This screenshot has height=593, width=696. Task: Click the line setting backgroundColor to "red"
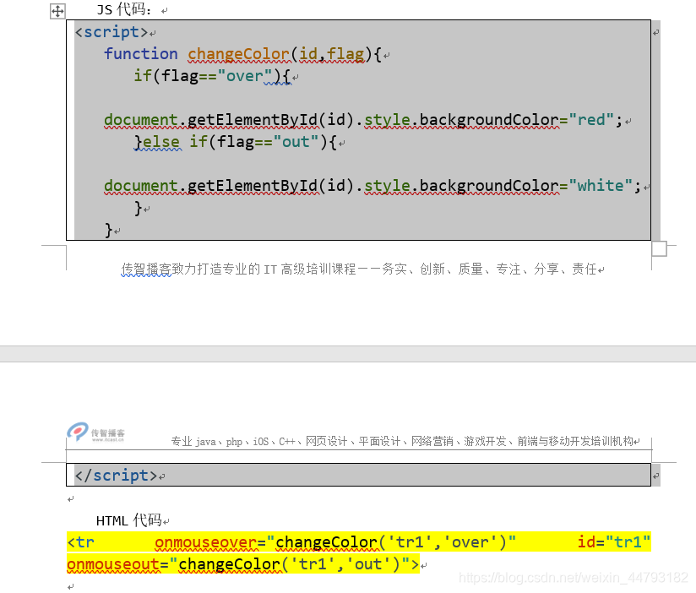click(362, 120)
